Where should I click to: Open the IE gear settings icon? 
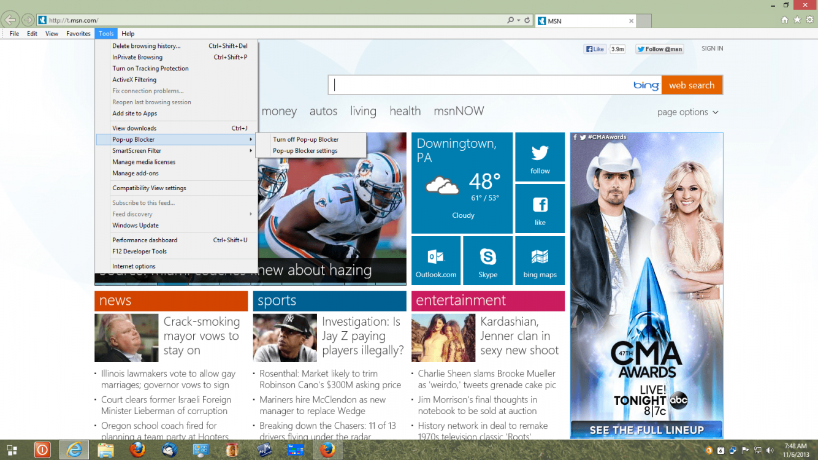809,20
